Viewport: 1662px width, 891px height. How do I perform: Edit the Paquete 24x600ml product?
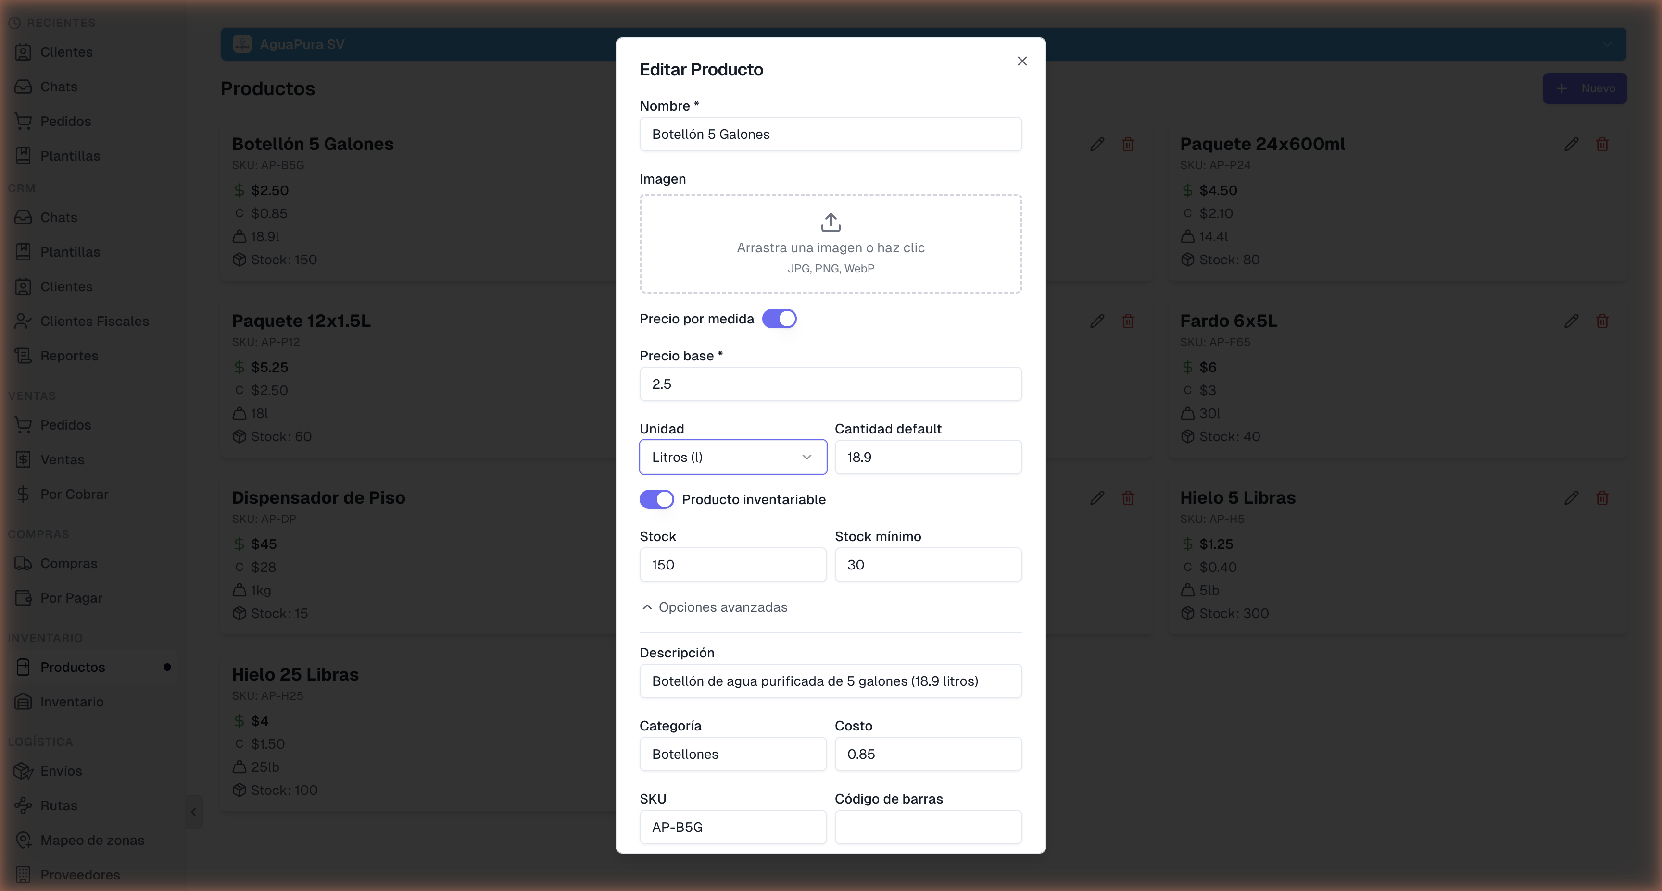pyautogui.click(x=1571, y=144)
